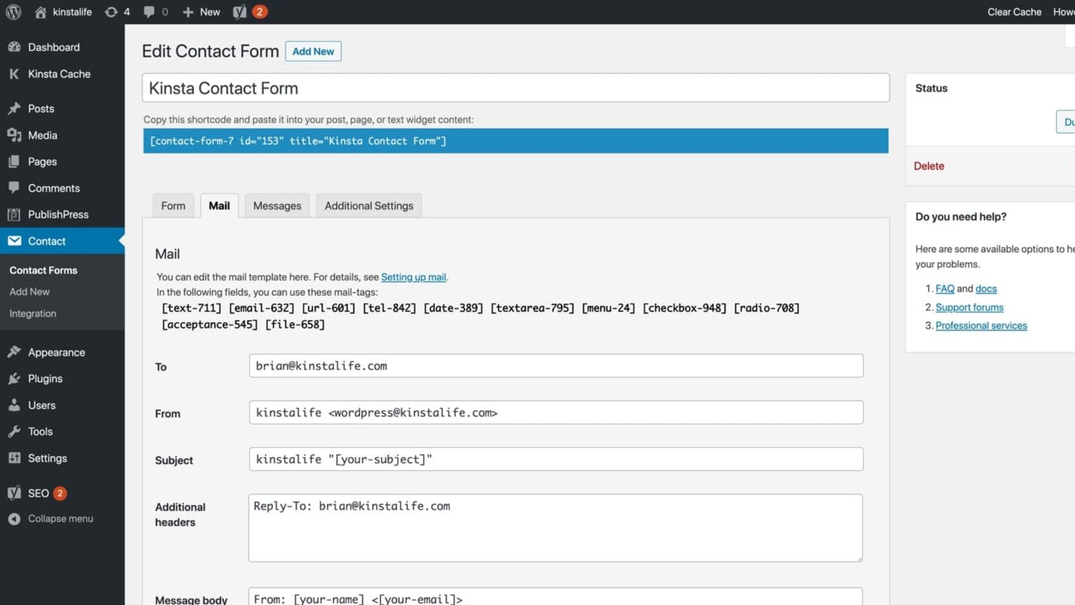Screen dimensions: 1075x605
Task: Switch to the Messages tab
Action: point(277,206)
